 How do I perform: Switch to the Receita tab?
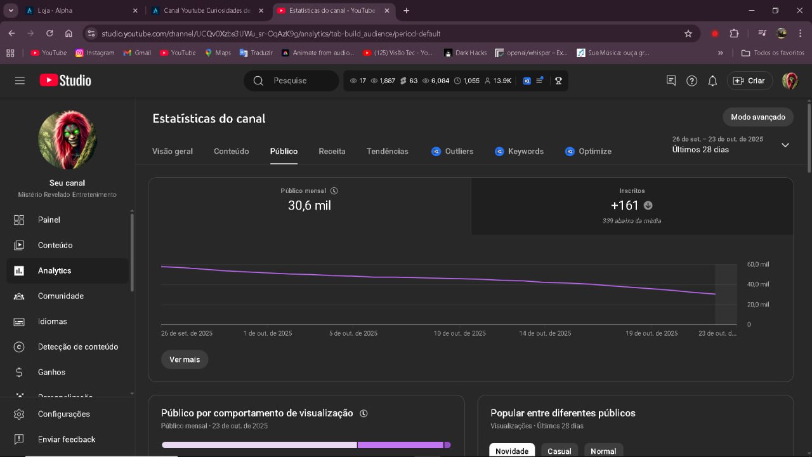pos(332,151)
